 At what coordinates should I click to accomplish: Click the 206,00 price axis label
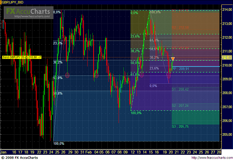coord(227,121)
